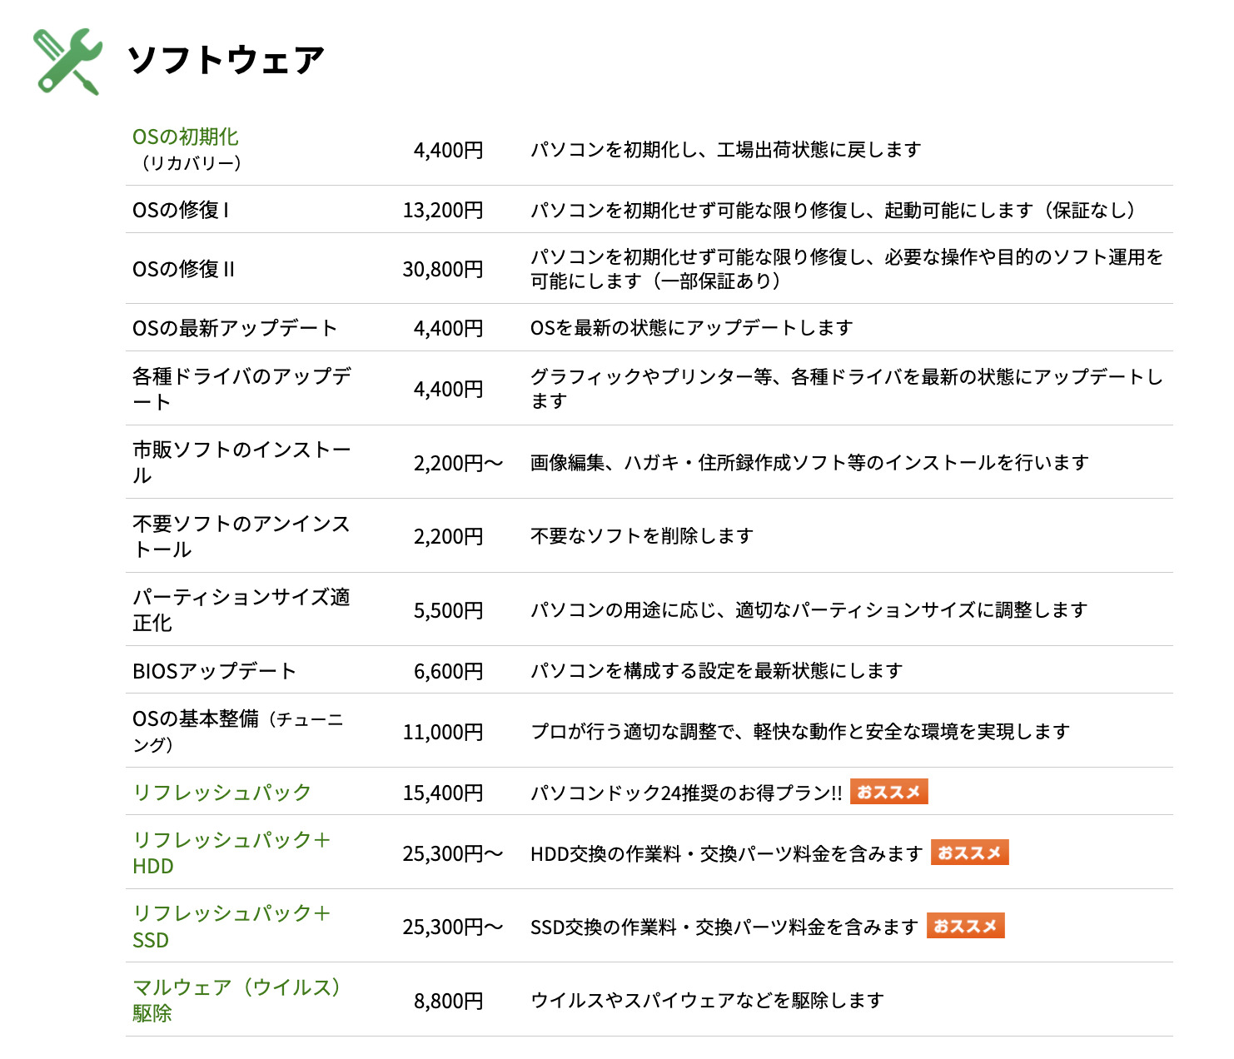This screenshot has width=1234, height=1059.
Task: Click the おススメ badge on the HDD交換 row
Action: 969,853
